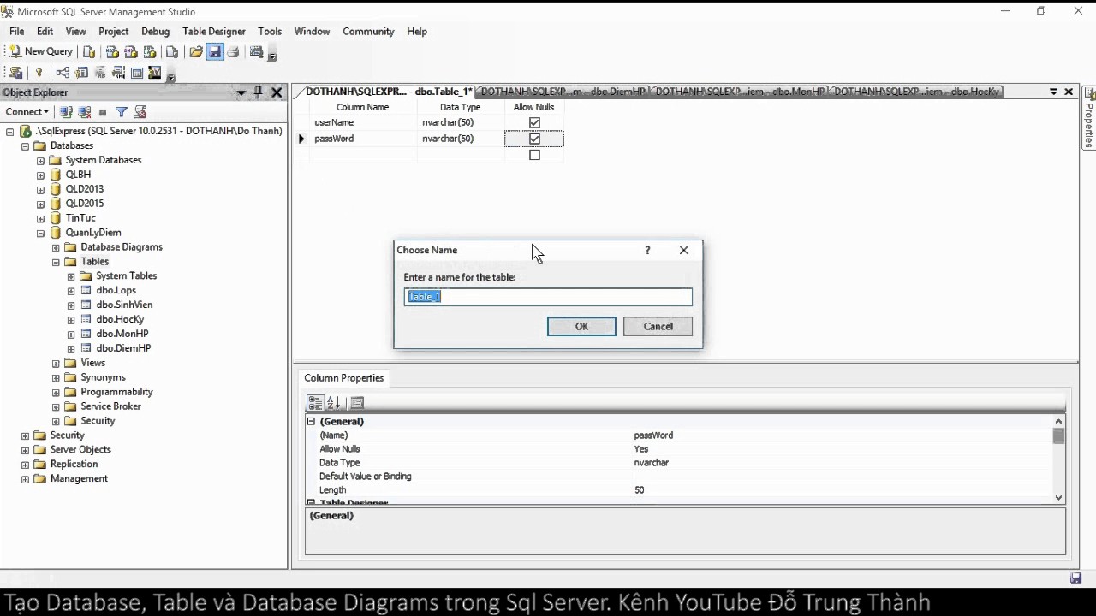
Task: Open the Connect dropdown in Object Explorer
Action: [27, 112]
